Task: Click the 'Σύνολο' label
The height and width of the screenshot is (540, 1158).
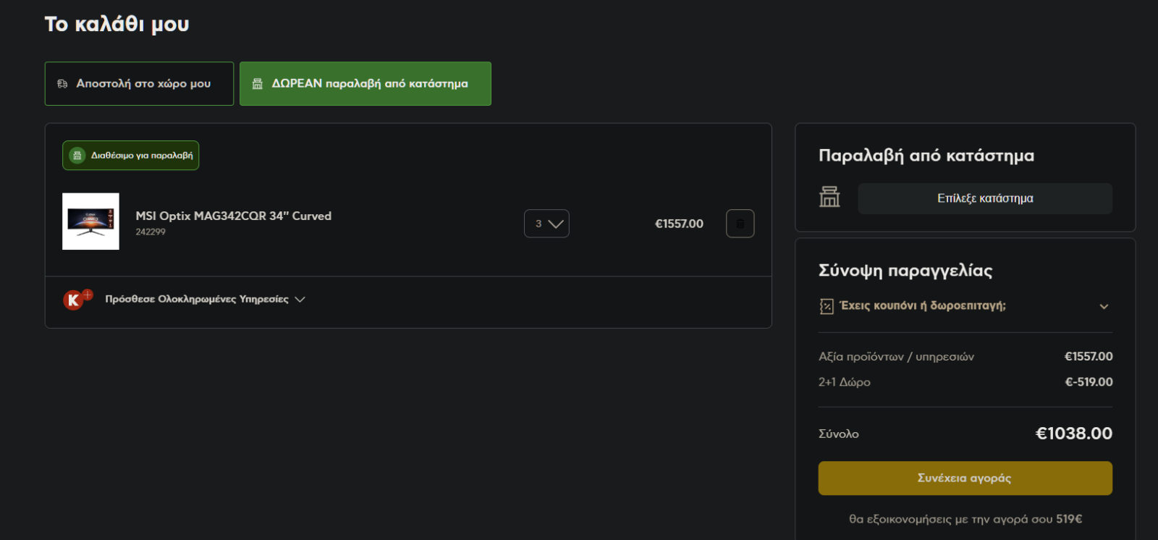Action: [x=839, y=434]
